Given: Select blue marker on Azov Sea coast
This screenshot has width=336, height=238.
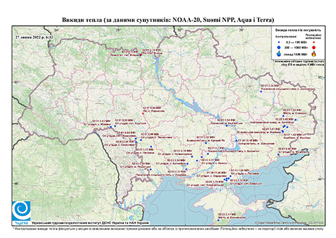Looking at the screenshot, I should pos(278,155).
